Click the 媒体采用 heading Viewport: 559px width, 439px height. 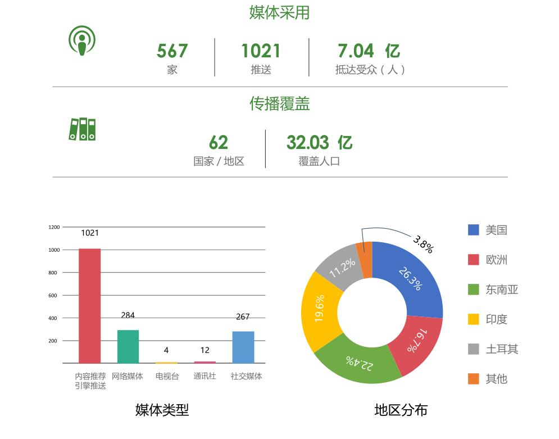[279, 12]
